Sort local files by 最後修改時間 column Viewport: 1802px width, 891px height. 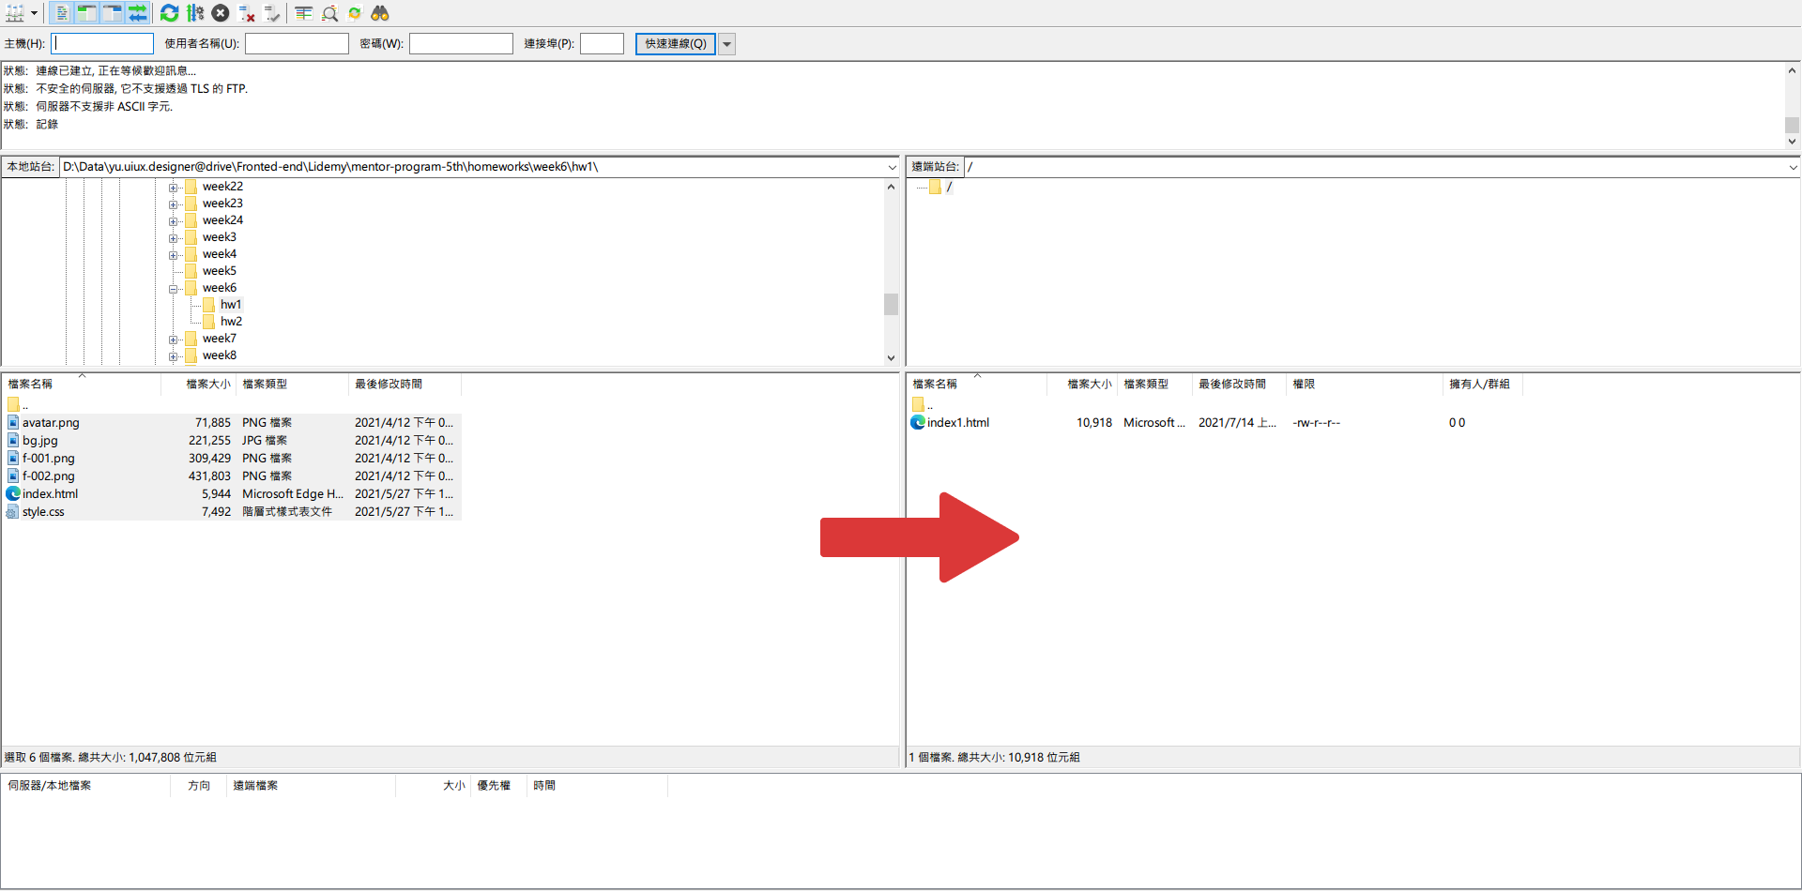pos(405,384)
